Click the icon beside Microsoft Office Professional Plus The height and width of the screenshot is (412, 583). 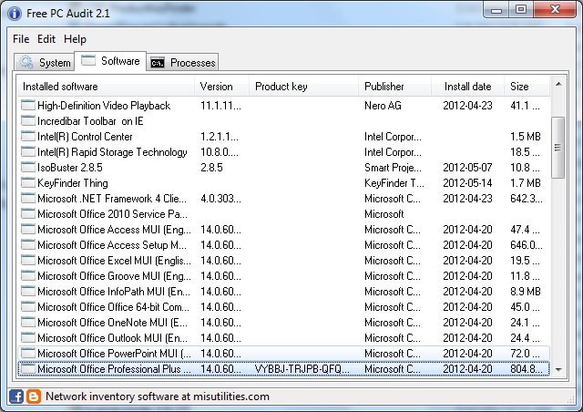click(x=28, y=369)
